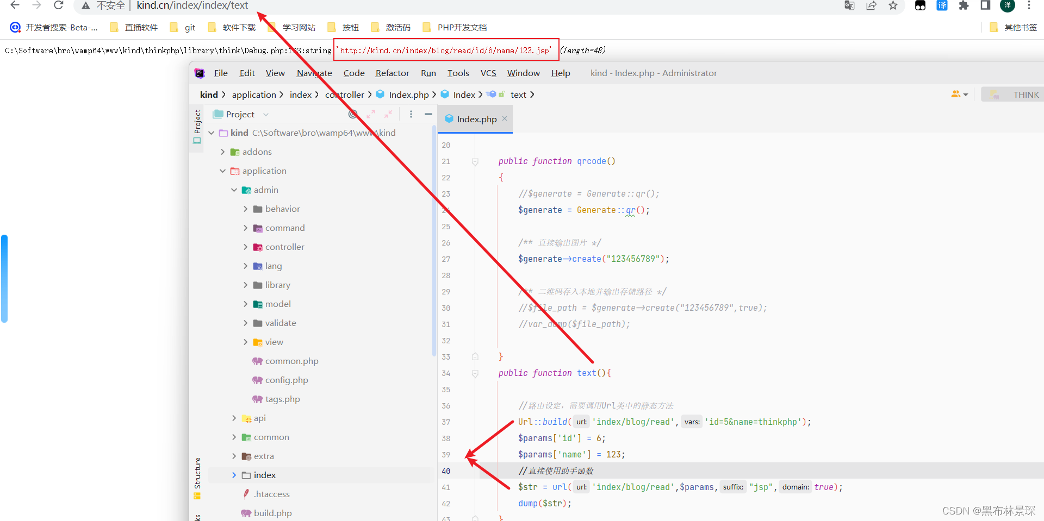Open the Code menu
Image resolution: width=1044 pixels, height=521 pixels.
[354, 73]
